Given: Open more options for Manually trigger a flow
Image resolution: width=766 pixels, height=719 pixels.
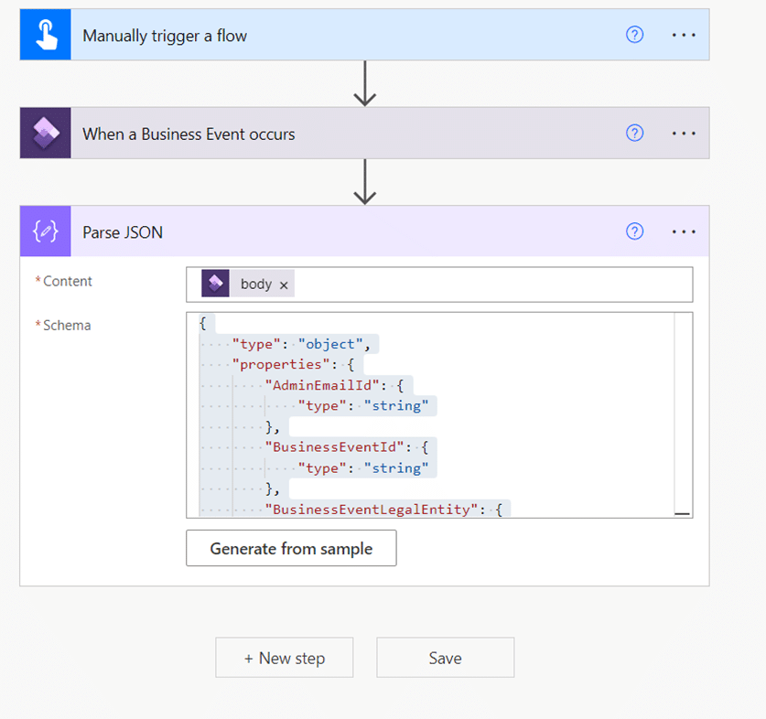Looking at the screenshot, I should (684, 35).
